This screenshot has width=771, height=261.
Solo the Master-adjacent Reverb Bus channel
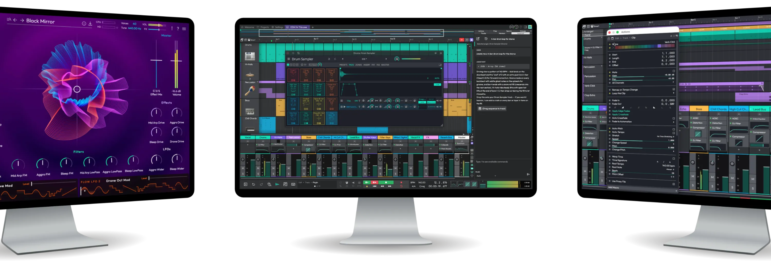point(441,174)
